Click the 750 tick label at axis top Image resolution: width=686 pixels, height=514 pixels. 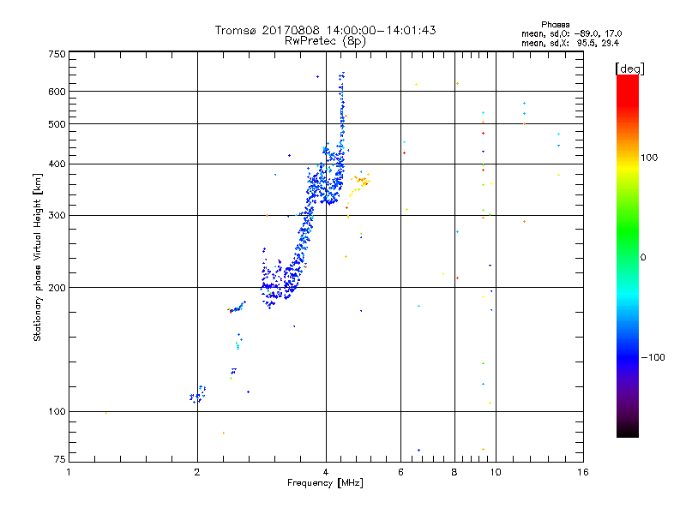pyautogui.click(x=57, y=54)
